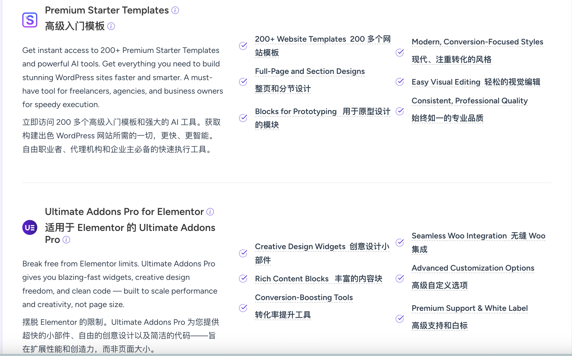Click the Premium Starter Templates heading
Viewport: 572px width, 356px height.
tap(107, 10)
